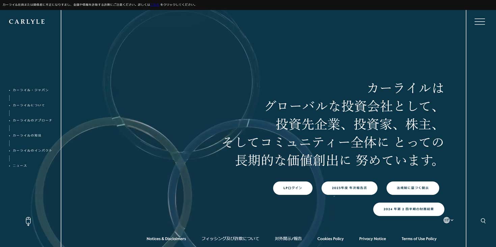The width and height of the screenshot is (496, 247).
Task: Click the scroll-down mouse icon
Action: 28,221
